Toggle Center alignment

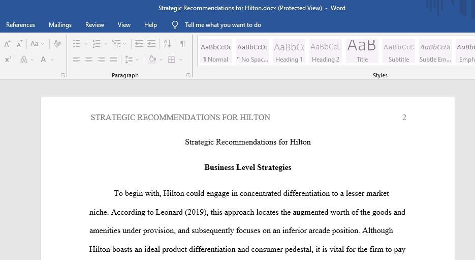89,60
